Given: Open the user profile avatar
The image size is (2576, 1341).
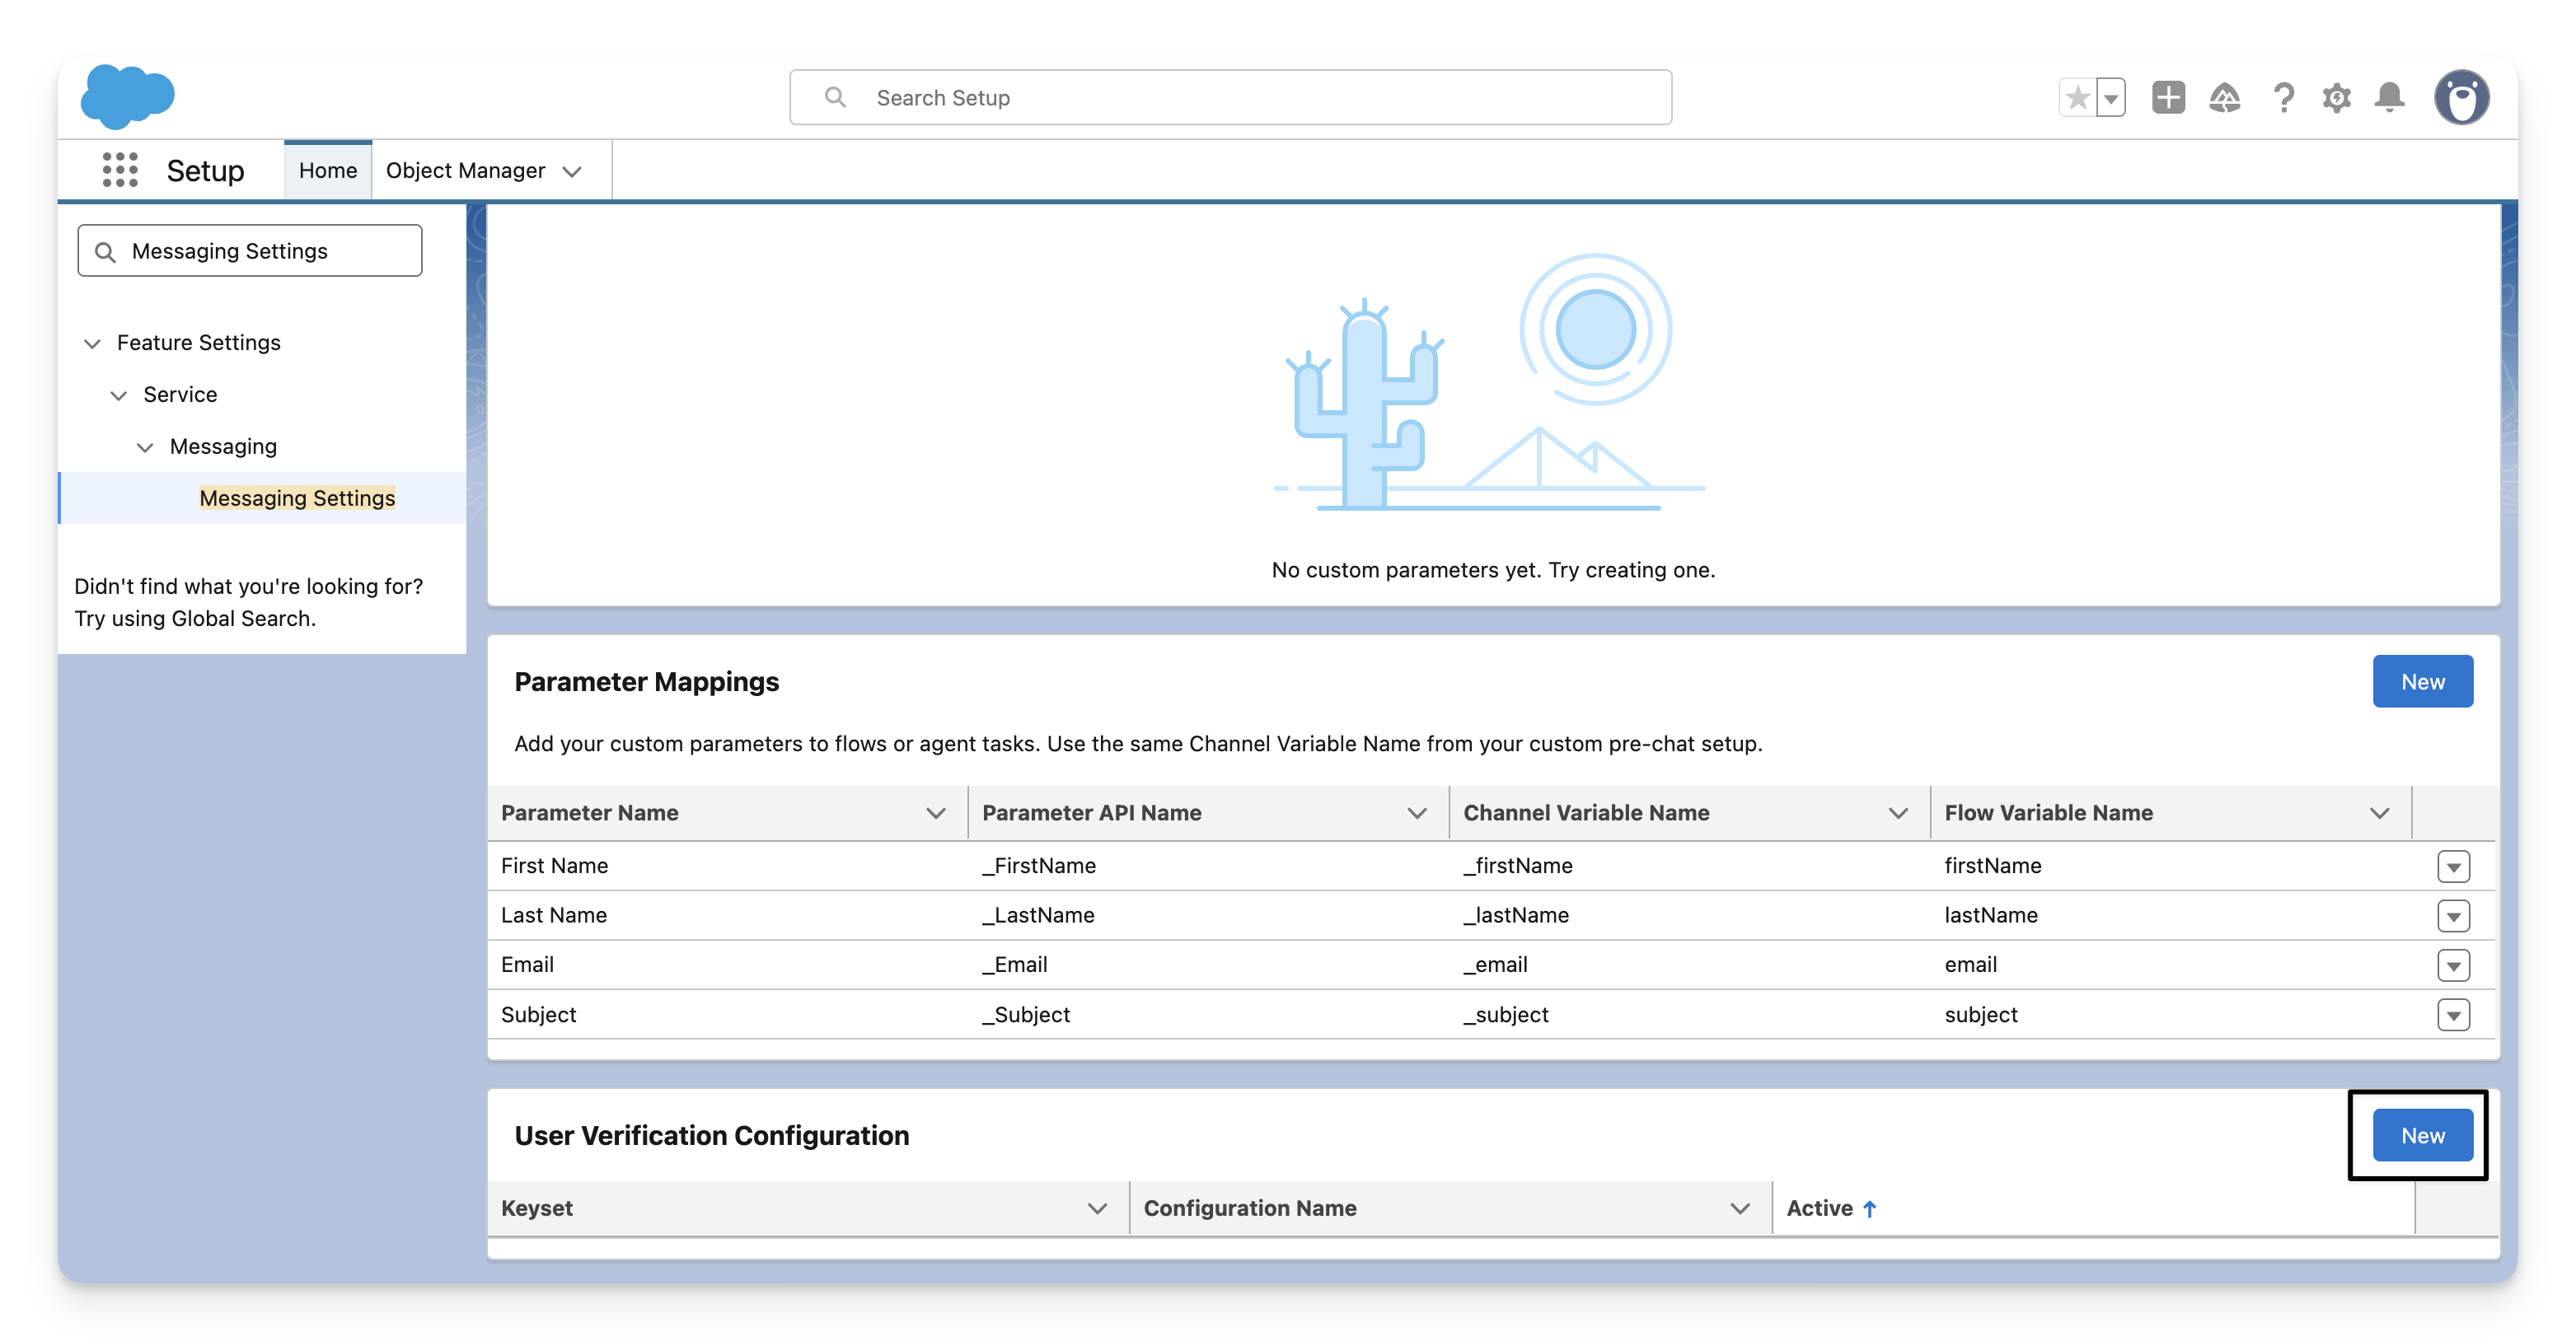Looking at the screenshot, I should [x=2461, y=98].
